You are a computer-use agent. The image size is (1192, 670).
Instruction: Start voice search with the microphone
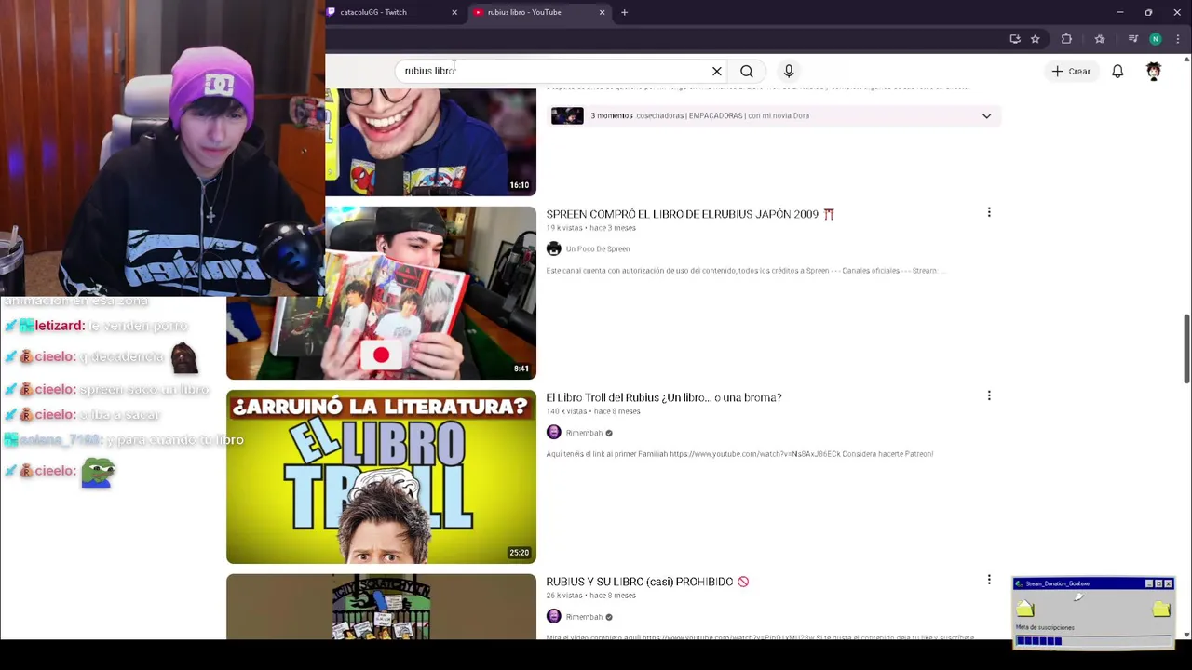pyautogui.click(x=789, y=71)
